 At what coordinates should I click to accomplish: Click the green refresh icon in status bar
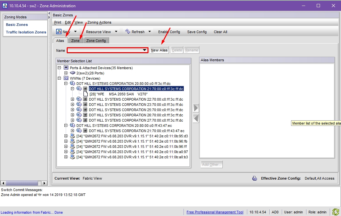[335, 212]
